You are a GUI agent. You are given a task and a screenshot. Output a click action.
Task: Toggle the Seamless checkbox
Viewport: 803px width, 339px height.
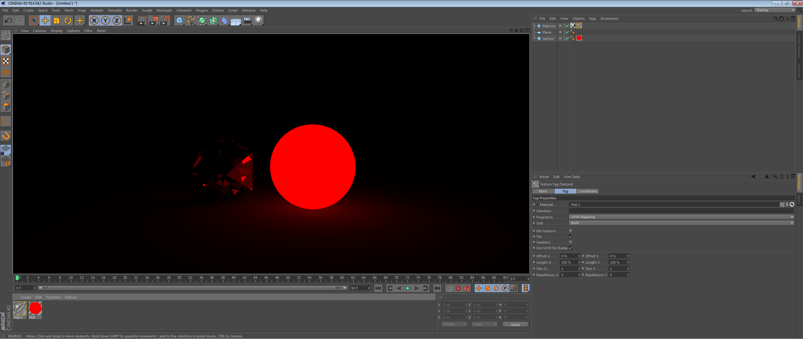point(571,242)
